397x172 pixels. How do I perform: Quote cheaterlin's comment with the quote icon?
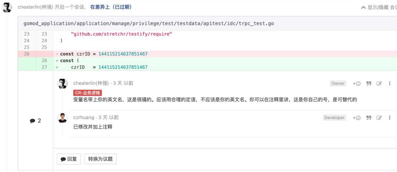[x=369, y=83]
